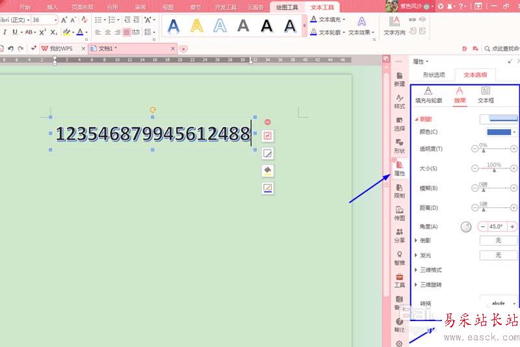The height and width of the screenshot is (347, 520).
Task: Align text right
Action: 118,32
